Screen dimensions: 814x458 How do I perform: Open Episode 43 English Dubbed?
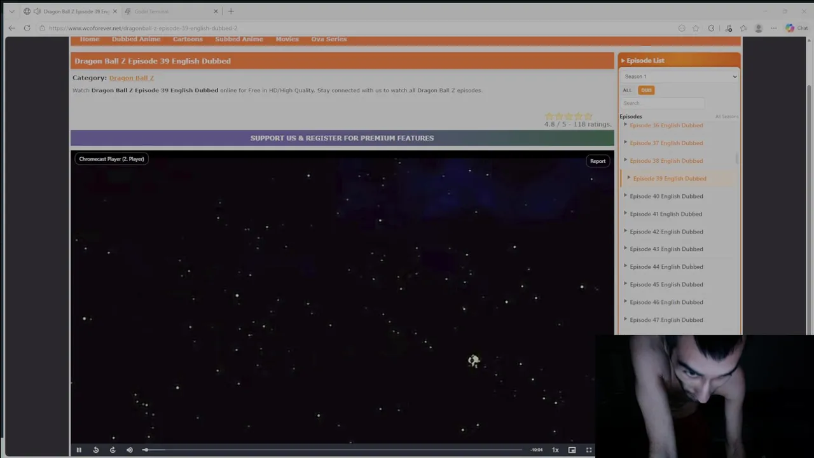[x=666, y=249]
